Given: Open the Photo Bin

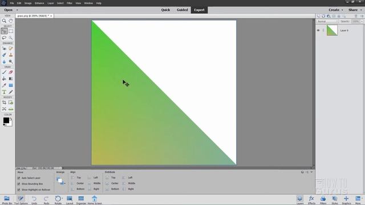Looking at the screenshot, I should click(7, 200).
